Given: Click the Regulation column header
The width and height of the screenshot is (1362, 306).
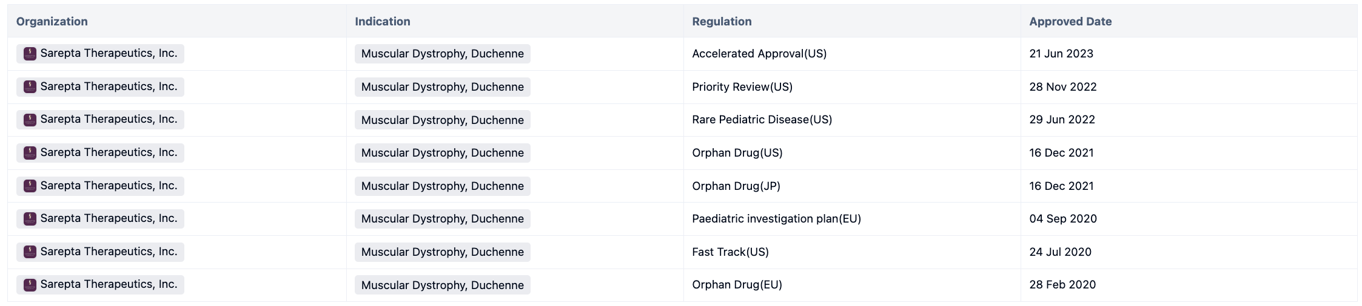Looking at the screenshot, I should click(x=721, y=22).
